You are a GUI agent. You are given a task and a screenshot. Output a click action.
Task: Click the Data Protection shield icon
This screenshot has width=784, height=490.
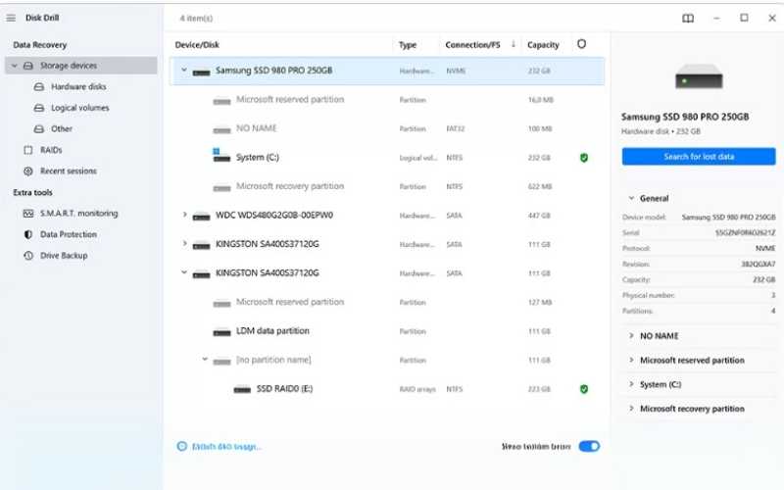pyautogui.click(x=28, y=234)
